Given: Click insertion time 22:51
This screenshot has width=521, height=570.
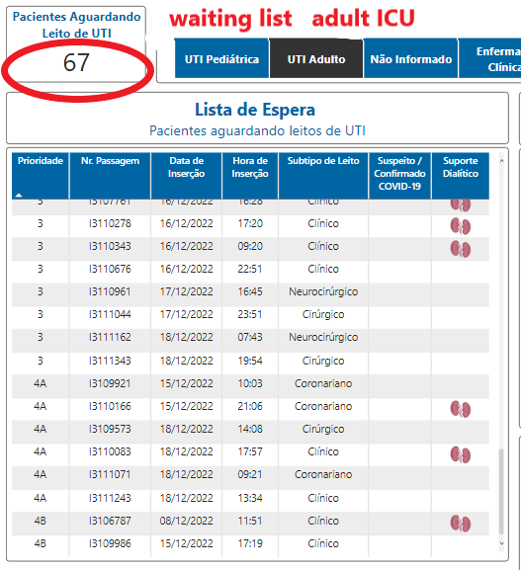Looking at the screenshot, I should click(x=250, y=269).
